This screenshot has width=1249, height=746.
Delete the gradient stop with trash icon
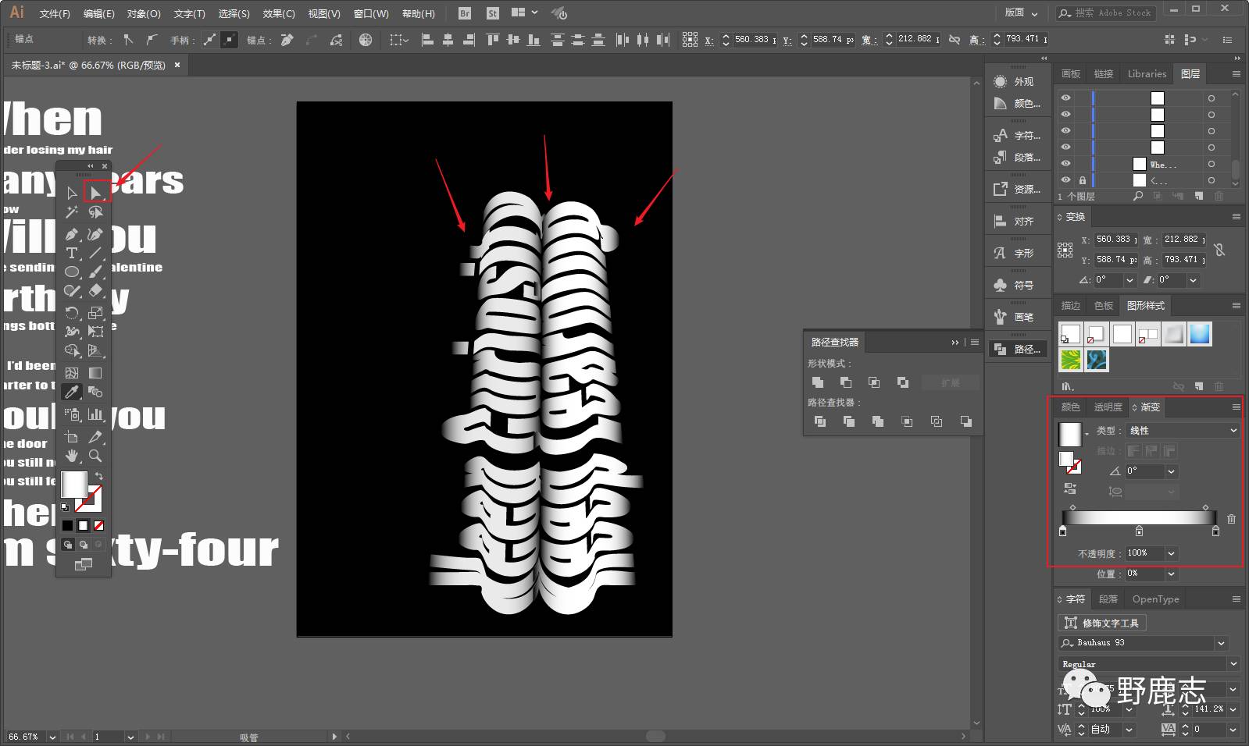tap(1231, 519)
